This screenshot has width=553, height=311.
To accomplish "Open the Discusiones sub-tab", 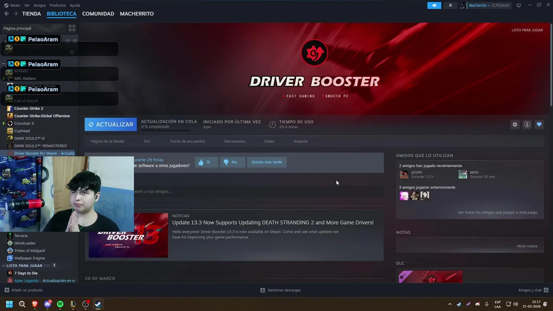I will (x=235, y=141).
